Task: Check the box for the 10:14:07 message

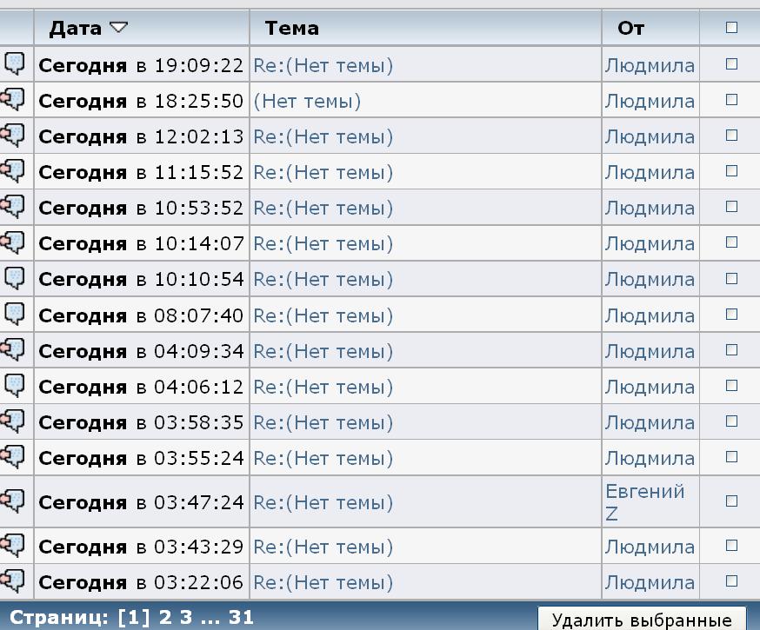Action: [731, 242]
